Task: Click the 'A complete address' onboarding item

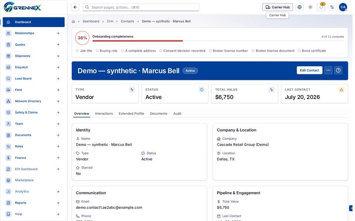Action: [138, 51]
